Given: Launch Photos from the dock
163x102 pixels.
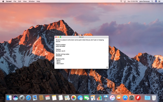Looking at the screenshot, I should [x=74, y=98].
